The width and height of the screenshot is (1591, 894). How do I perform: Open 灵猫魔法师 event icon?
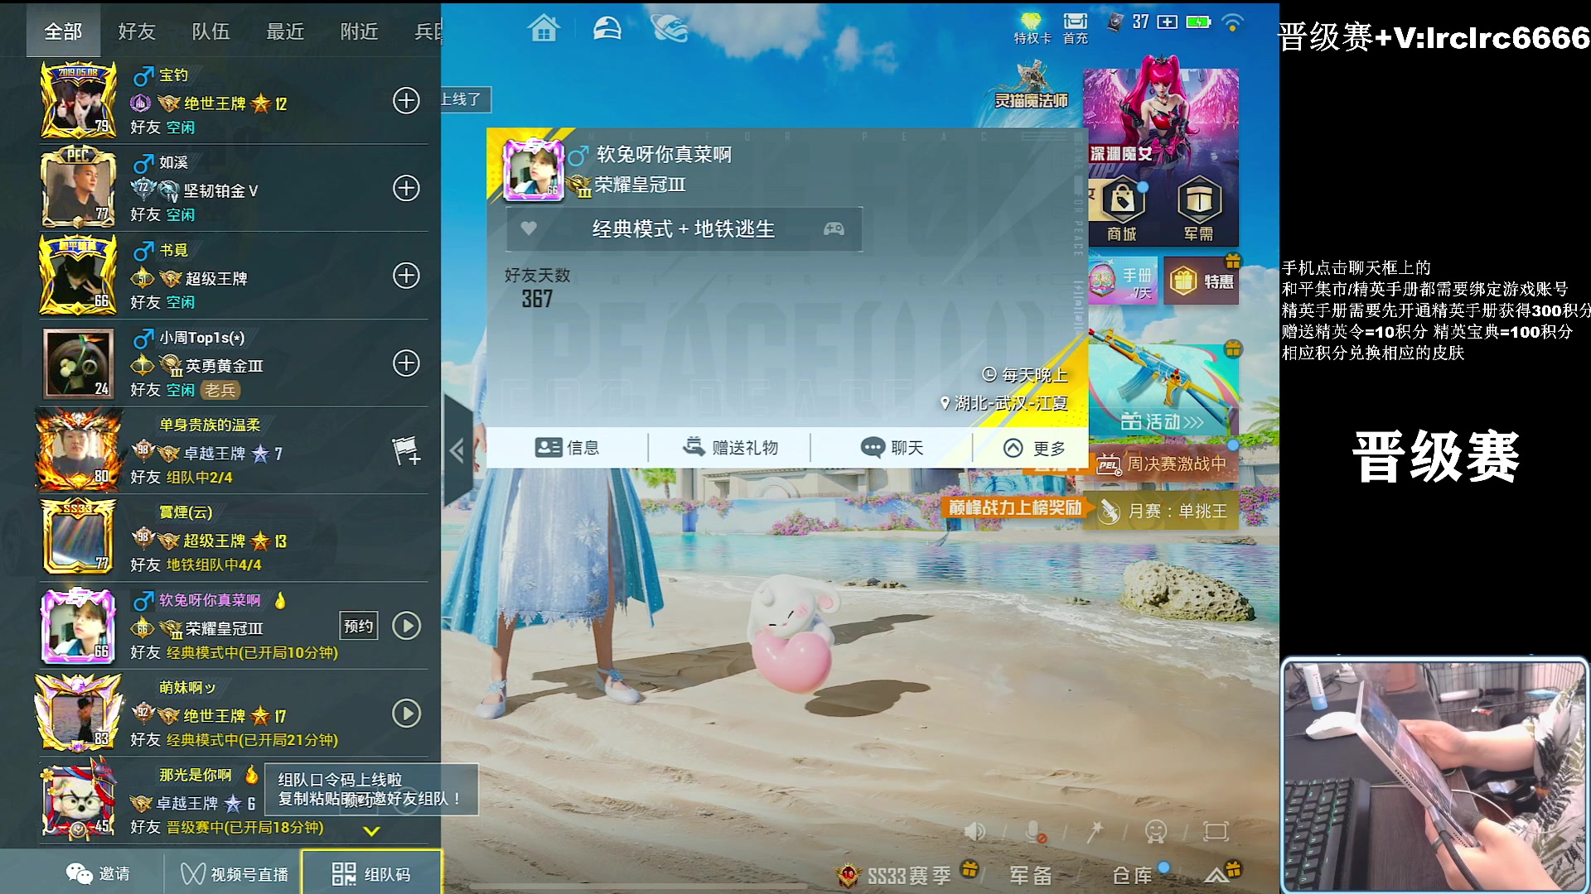coord(1032,86)
